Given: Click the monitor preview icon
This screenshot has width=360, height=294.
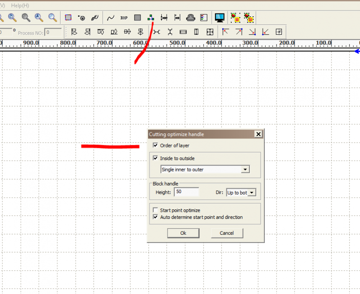Looking at the screenshot, I should click(220, 18).
